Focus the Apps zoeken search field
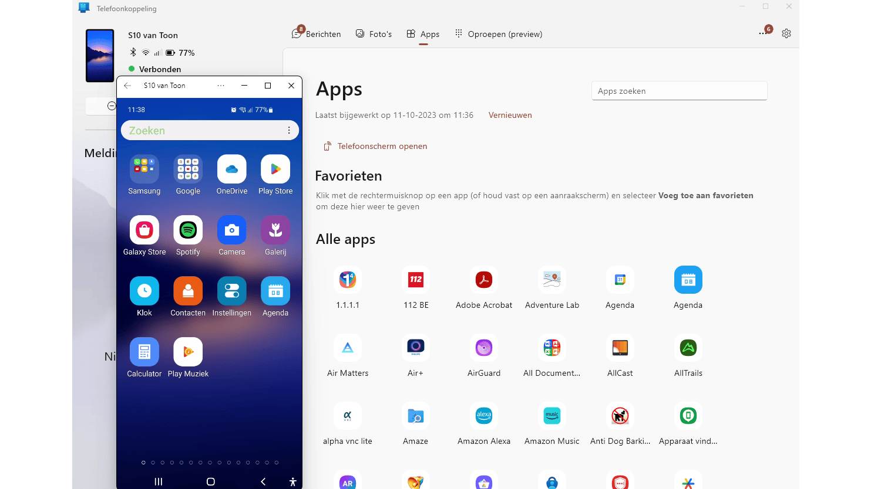 (680, 91)
